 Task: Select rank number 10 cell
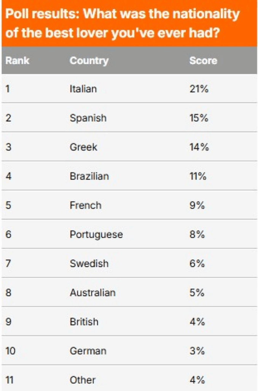point(11,351)
